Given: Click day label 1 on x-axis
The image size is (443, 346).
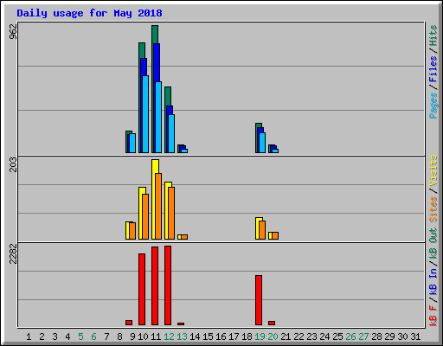Looking at the screenshot, I should tap(29, 336).
